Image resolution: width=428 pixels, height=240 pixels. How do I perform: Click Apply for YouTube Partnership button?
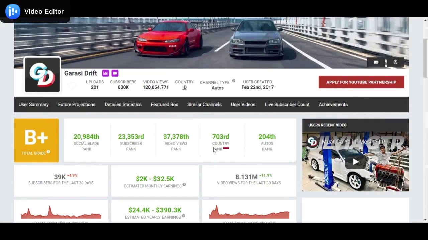(361, 82)
